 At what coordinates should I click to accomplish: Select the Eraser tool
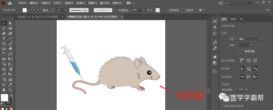point(10,49)
